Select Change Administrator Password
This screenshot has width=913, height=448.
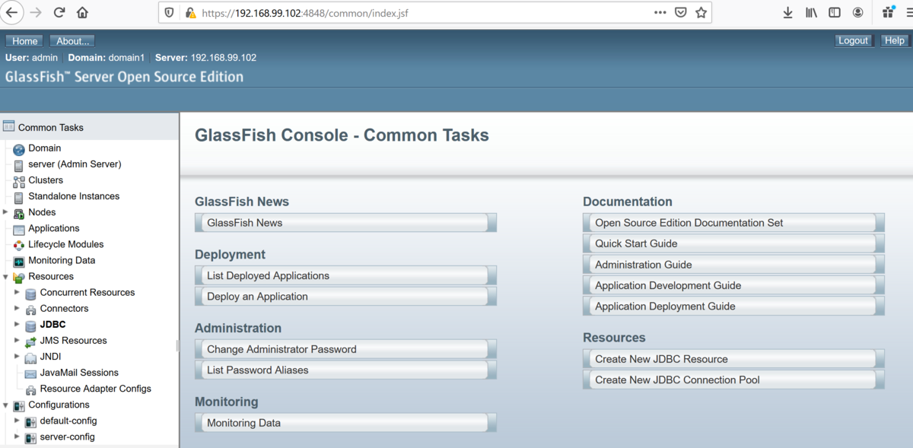(345, 349)
